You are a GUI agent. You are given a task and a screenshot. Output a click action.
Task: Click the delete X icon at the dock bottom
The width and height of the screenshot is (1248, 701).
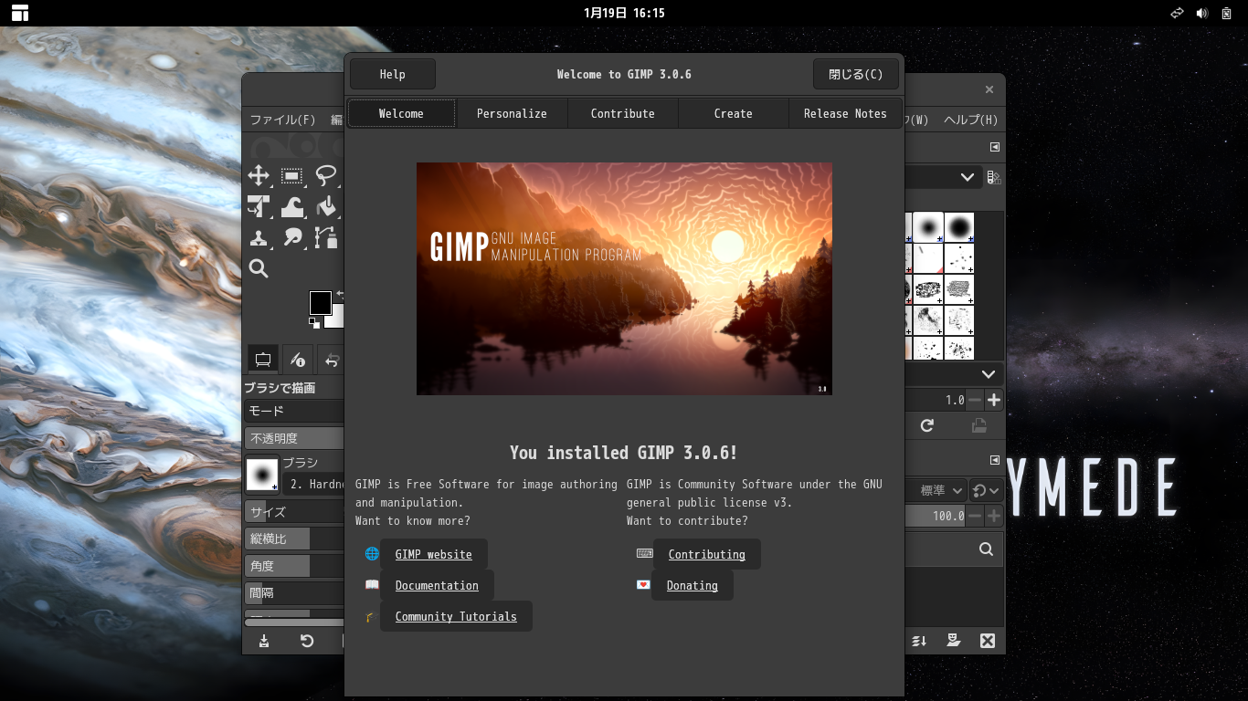(988, 641)
